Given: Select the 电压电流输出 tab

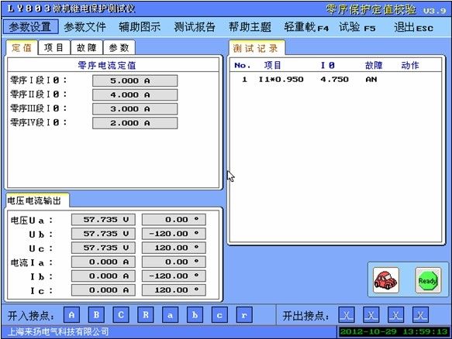Looking at the screenshot, I should coord(37,200).
